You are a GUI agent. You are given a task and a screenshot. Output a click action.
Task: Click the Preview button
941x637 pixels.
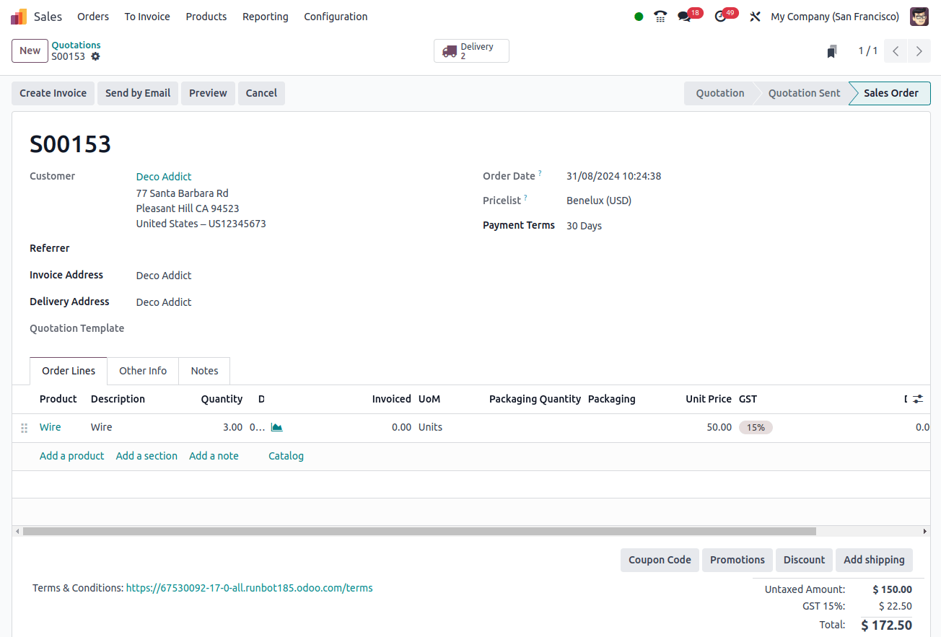pyautogui.click(x=208, y=93)
